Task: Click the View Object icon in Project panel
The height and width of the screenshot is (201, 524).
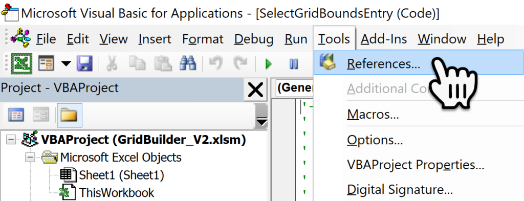Action: [41, 115]
